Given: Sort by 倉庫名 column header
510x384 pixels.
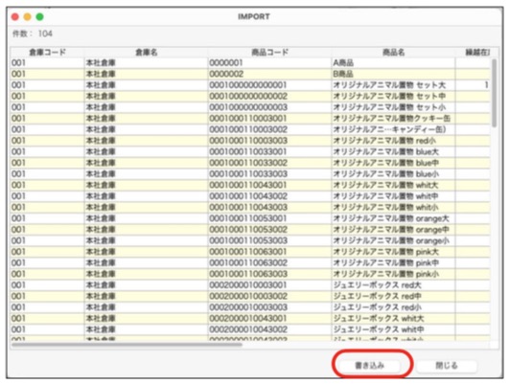Looking at the screenshot, I should [146, 52].
